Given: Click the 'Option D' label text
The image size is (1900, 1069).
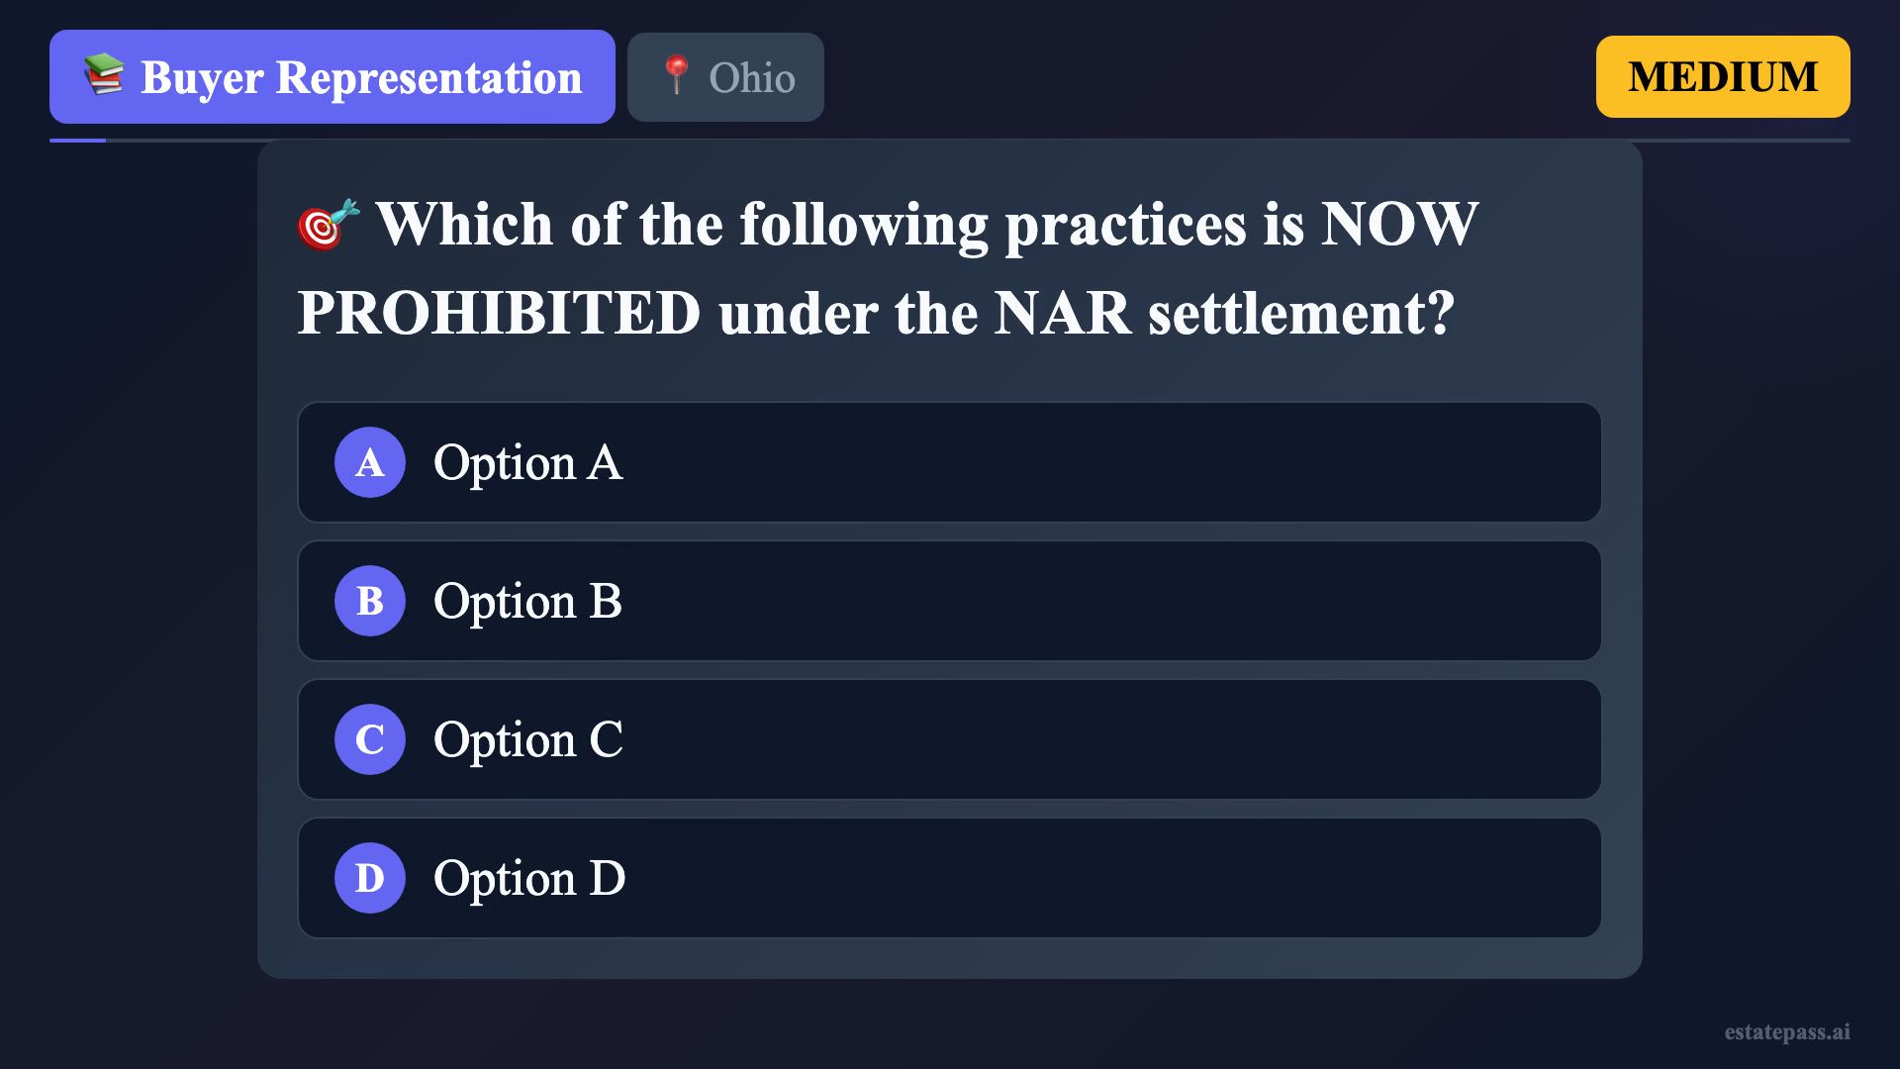Looking at the screenshot, I should coord(529,878).
